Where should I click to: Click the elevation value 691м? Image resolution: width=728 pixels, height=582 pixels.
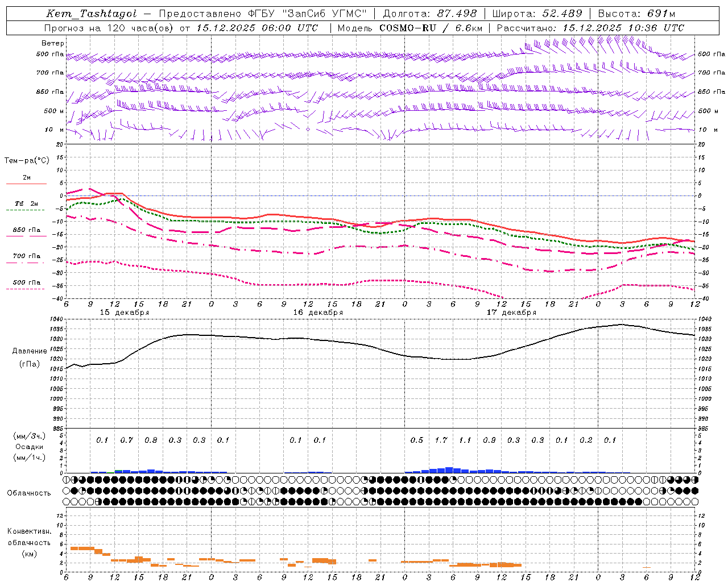click(662, 14)
